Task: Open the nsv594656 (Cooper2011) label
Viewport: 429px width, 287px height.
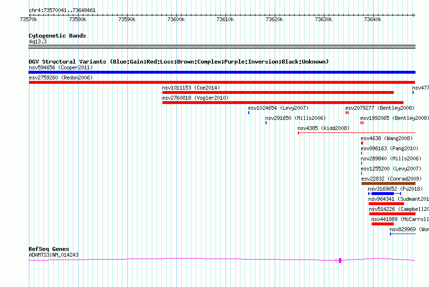Action: pyautogui.click(x=61, y=67)
